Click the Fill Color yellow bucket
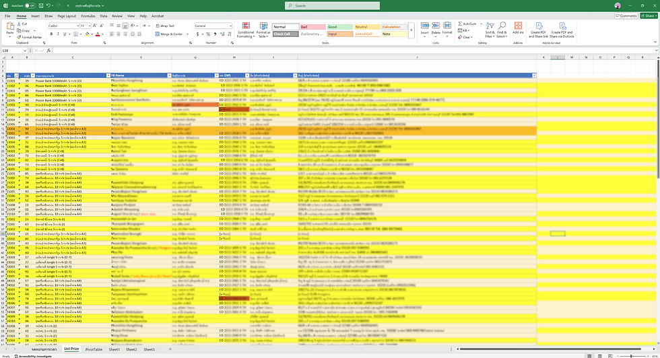This screenshot has width=660, height=358. (87, 34)
